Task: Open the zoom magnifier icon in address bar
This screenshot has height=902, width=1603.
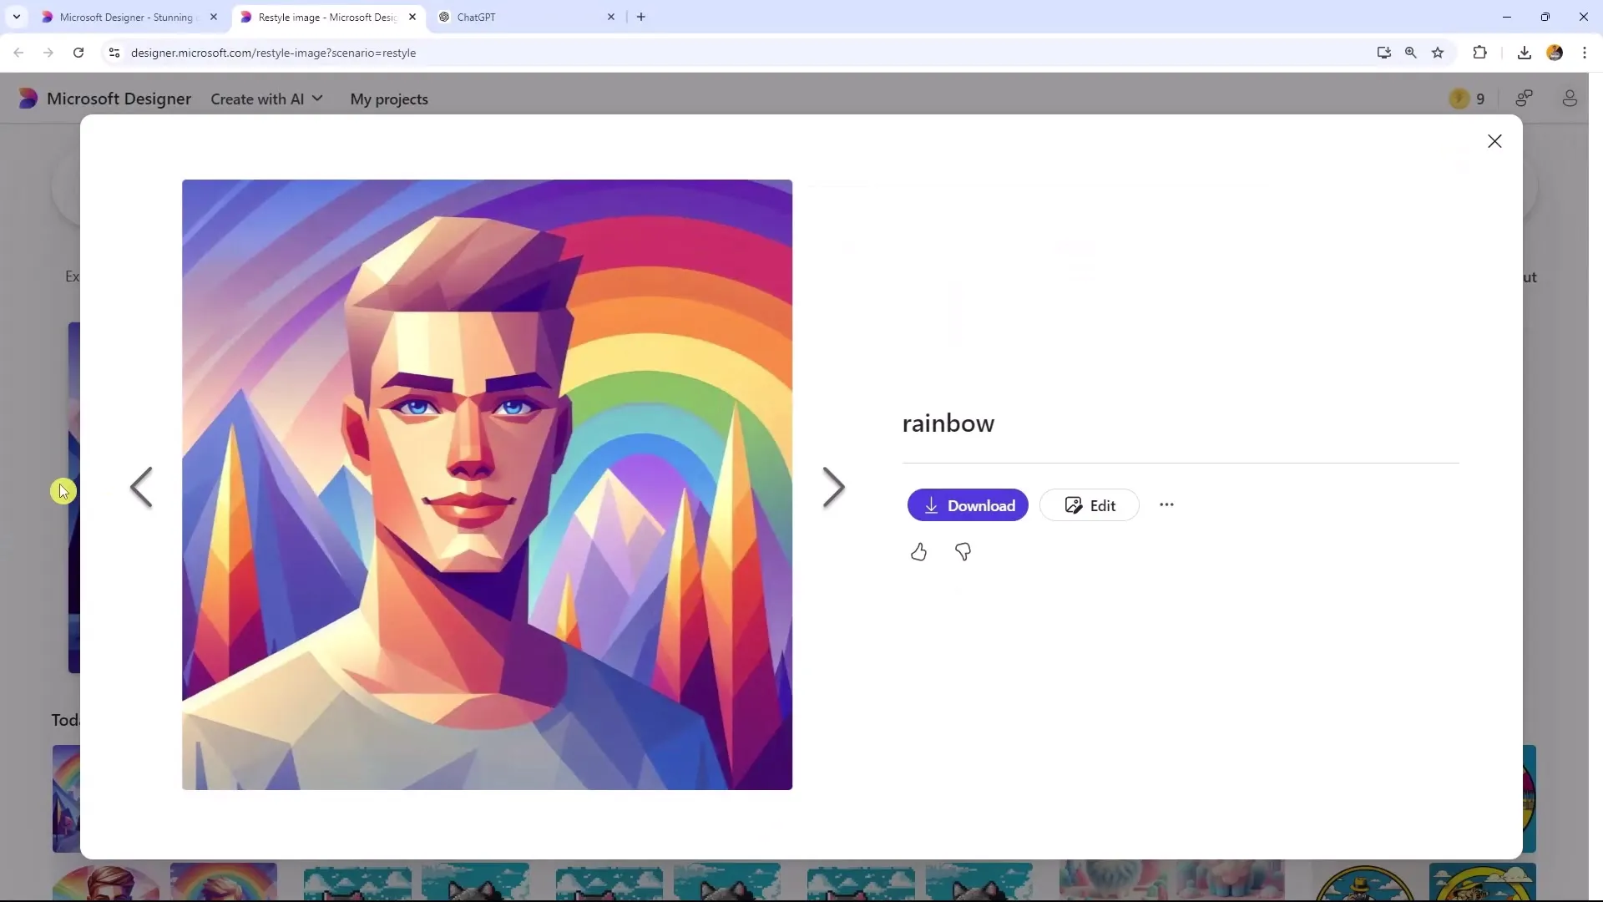Action: point(1411,53)
